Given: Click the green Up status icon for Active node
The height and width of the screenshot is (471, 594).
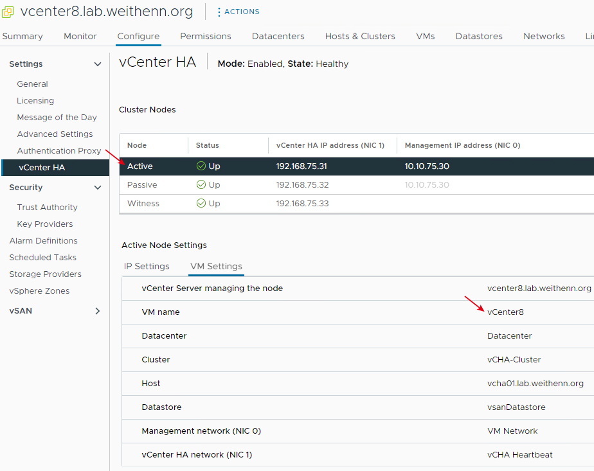Looking at the screenshot, I should pyautogui.click(x=201, y=166).
